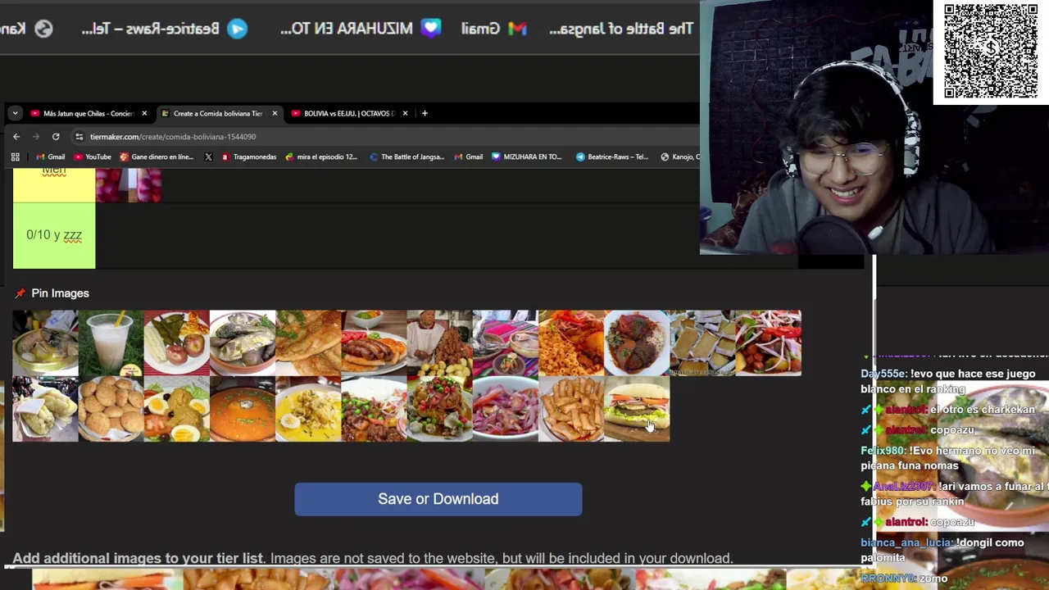Screen dimensions: 1049x590
Task: Select the soup in metal pot image
Action: pyautogui.click(x=45, y=343)
